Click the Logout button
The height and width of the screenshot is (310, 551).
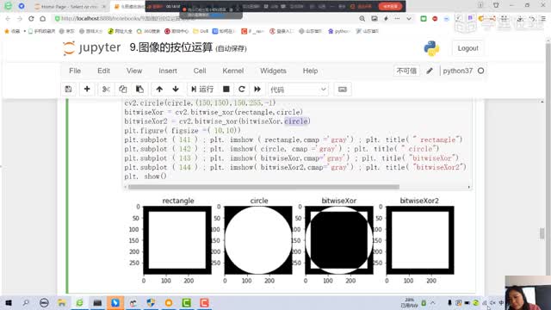[x=467, y=48]
